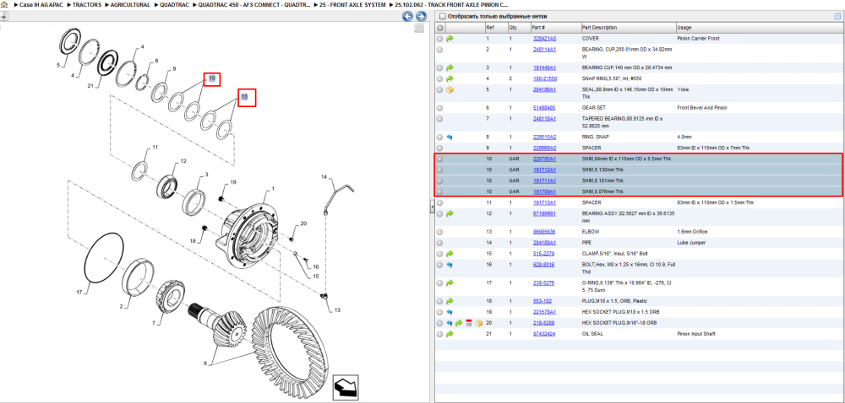Open part number link 191711A1
Image resolution: width=845 pixels, height=403 pixels.
tap(544, 180)
